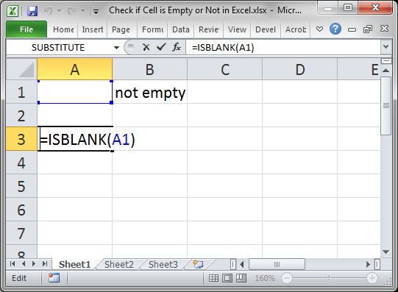Open the File tab
This screenshot has height=292, width=398.
pos(26,29)
